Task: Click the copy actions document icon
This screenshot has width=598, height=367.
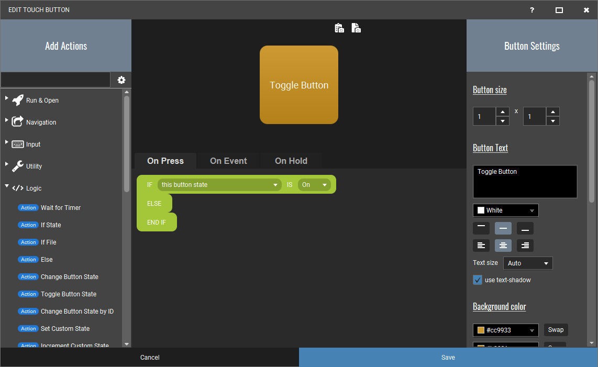Action: pos(356,28)
